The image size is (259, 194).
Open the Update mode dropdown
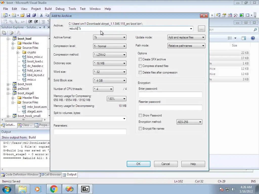pyautogui.click(x=186, y=37)
